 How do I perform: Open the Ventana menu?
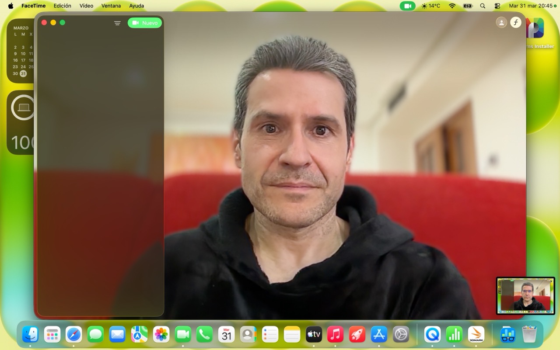point(111,6)
